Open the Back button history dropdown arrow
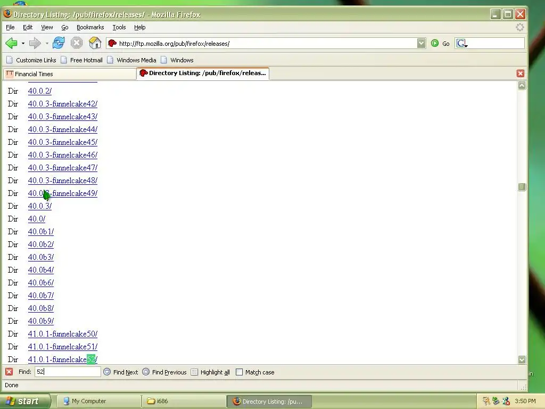The image size is (545, 409). [x=23, y=44]
